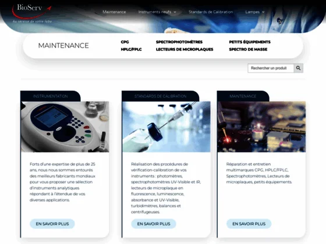
Task: Open the Spectro de masse link
Action: point(248,49)
